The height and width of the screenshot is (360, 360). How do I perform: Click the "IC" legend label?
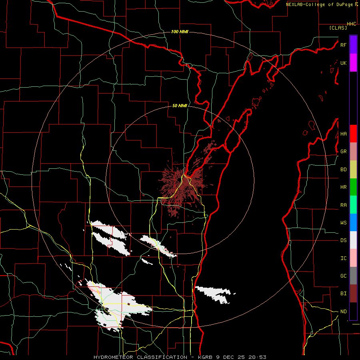point(343,258)
